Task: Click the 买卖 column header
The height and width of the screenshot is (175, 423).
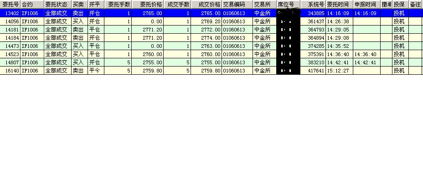Action: click(79, 5)
